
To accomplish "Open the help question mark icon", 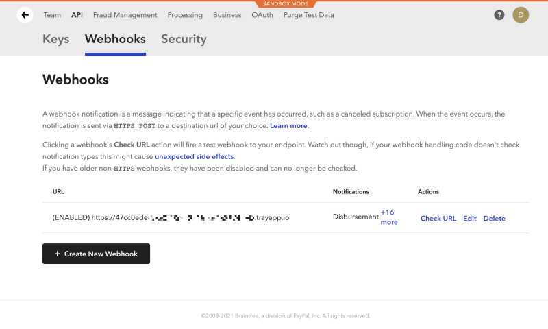I will 499,15.
